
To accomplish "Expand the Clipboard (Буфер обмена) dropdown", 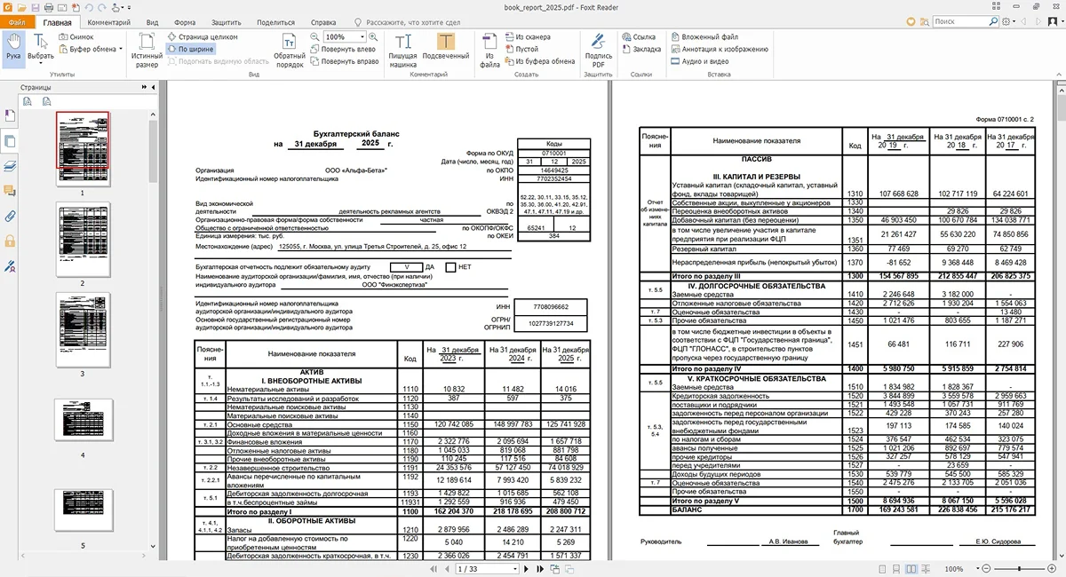I will [x=121, y=50].
